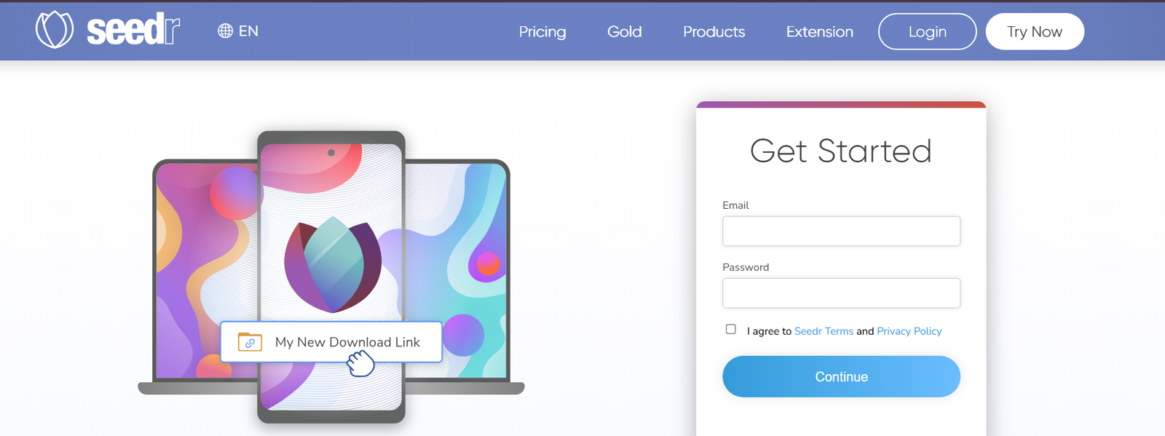Click the phone camera dot in illustration
Screen dimensions: 1165x436
click(x=331, y=153)
